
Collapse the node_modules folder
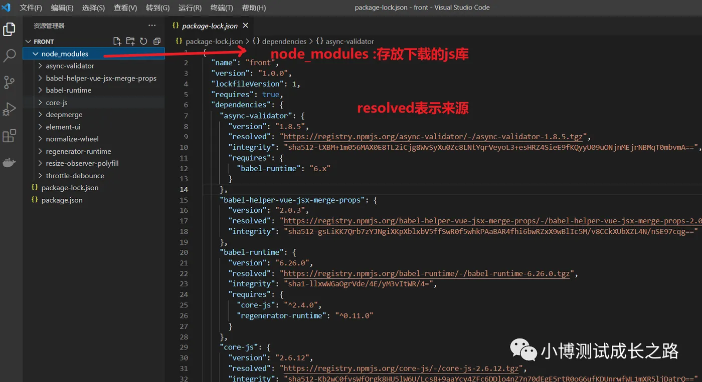coord(35,54)
